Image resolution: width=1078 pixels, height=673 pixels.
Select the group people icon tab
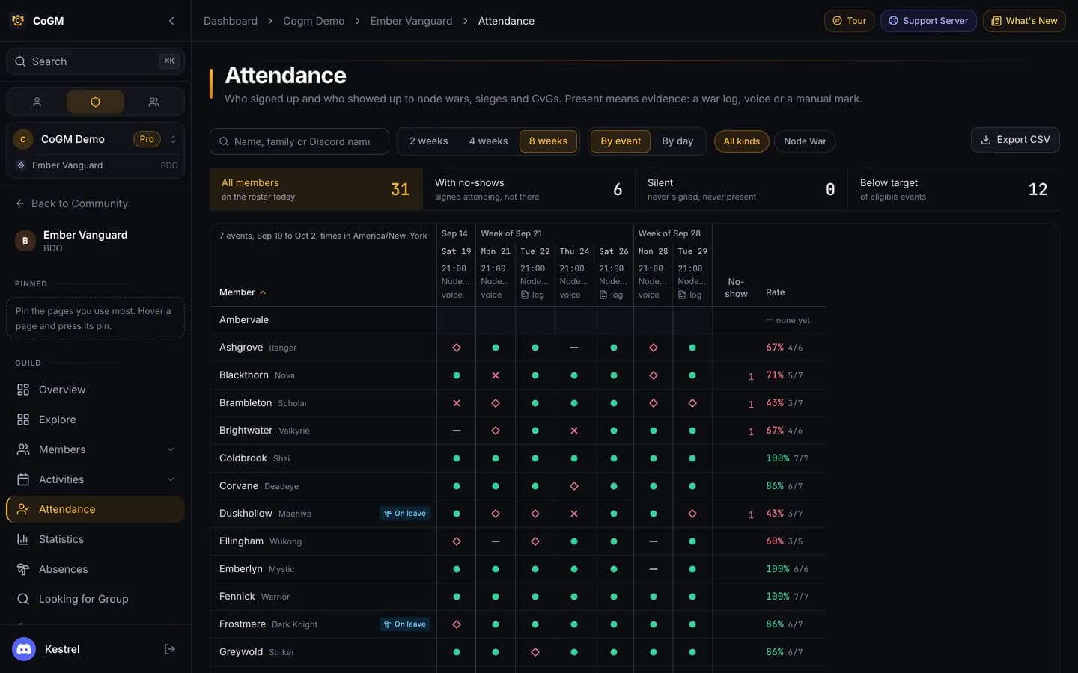click(x=153, y=102)
